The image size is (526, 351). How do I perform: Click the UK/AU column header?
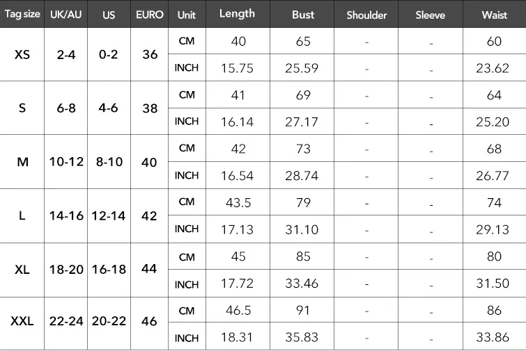coord(66,15)
